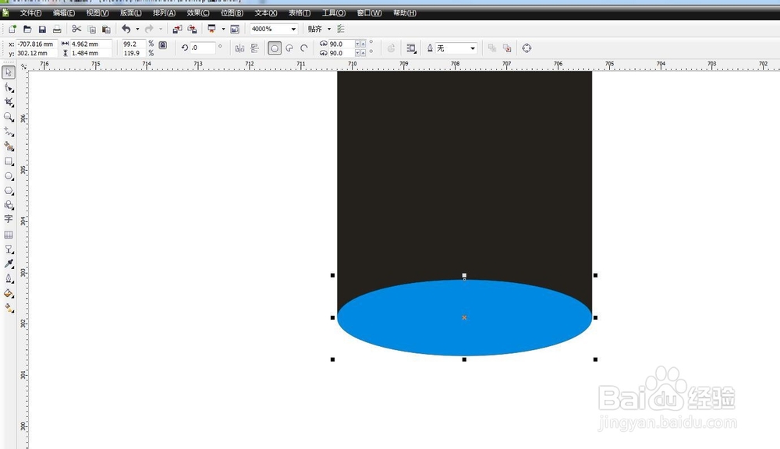Open the 编辑(E) menu

click(x=64, y=13)
